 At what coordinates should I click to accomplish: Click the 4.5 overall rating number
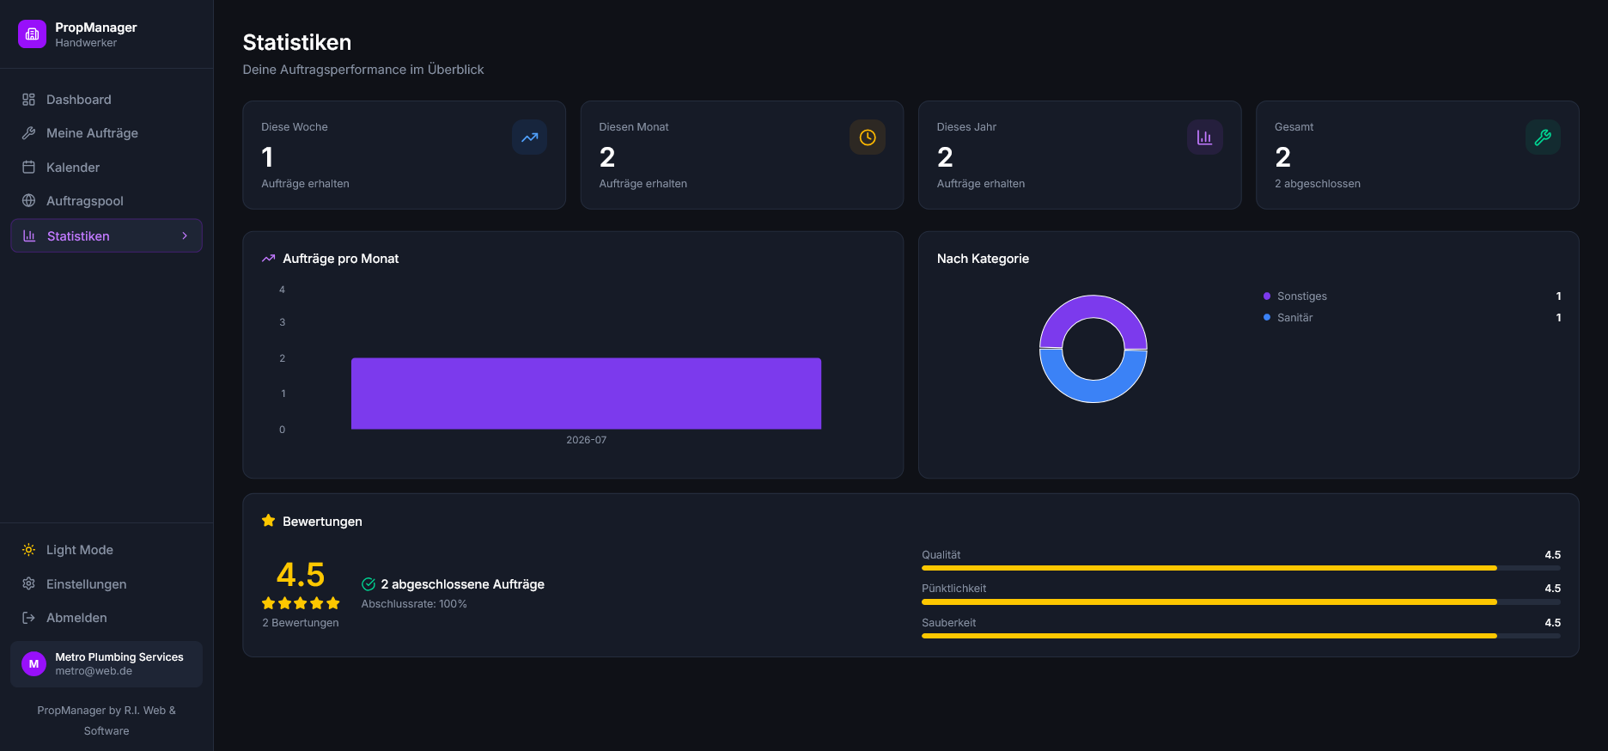point(301,574)
